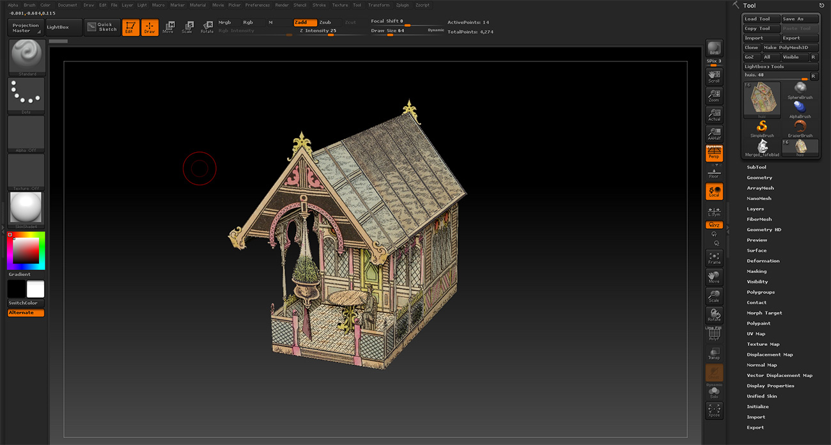Screen dimensions: 831x445
Task: Activate the Edit mode button
Action: (130, 27)
